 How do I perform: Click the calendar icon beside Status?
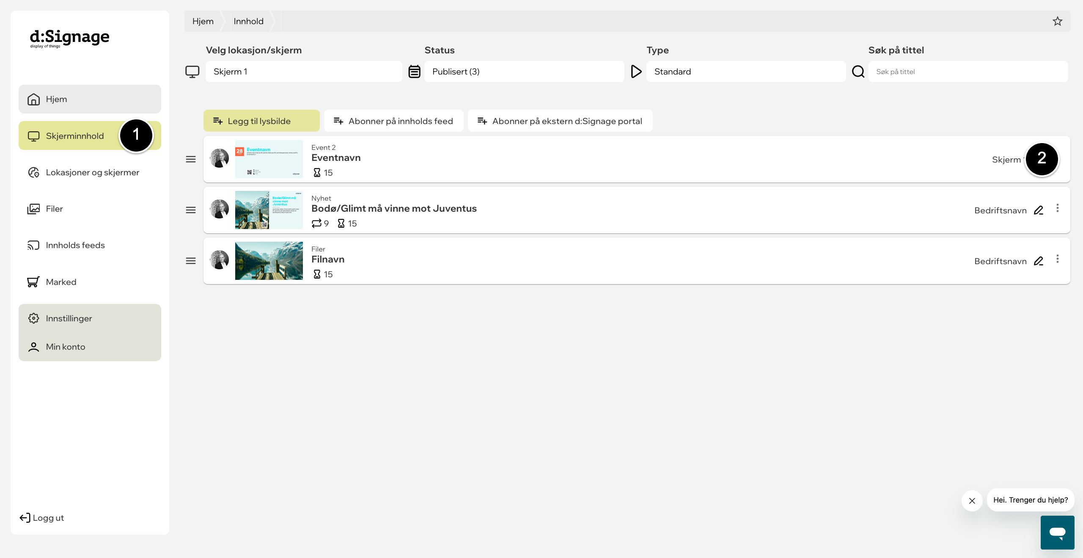click(414, 72)
